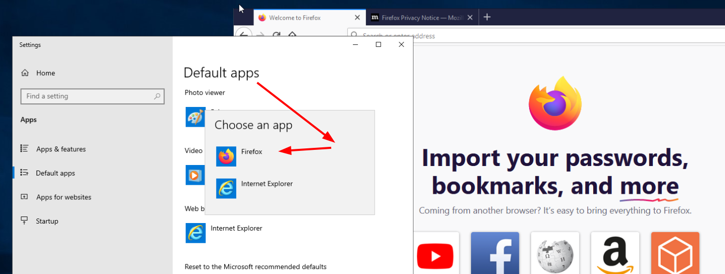Viewport: 725px width, 274px height.
Task: Click the Choose an app heading
Action: click(x=253, y=125)
